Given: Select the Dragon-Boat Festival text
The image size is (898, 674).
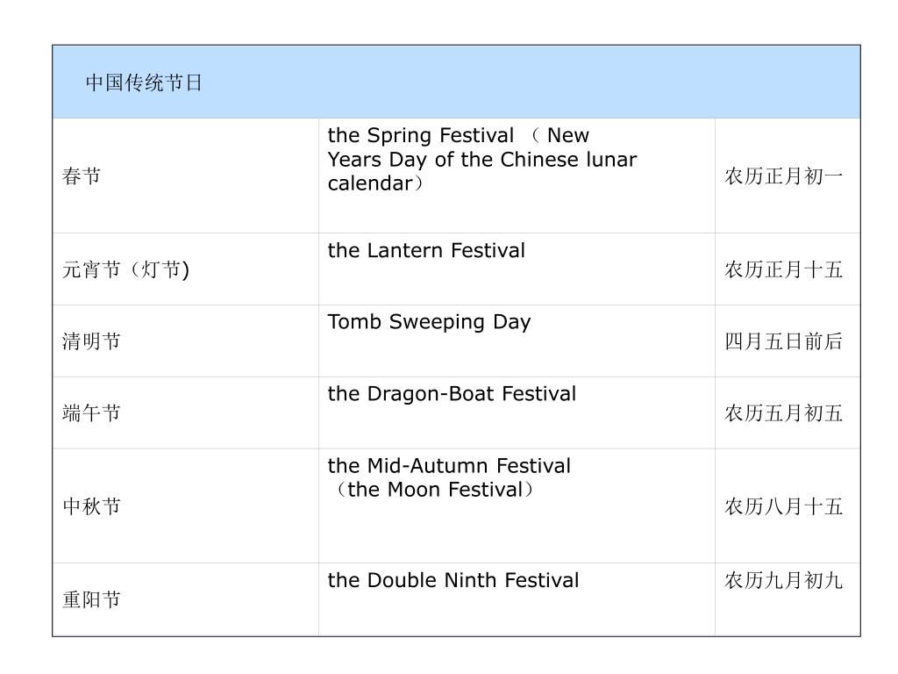Looking at the screenshot, I should pos(452,394).
